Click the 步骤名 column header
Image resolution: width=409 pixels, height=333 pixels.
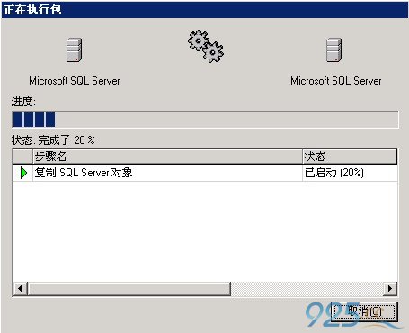167,157
